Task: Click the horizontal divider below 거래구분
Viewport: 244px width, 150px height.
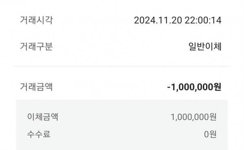Action: (x=122, y=66)
